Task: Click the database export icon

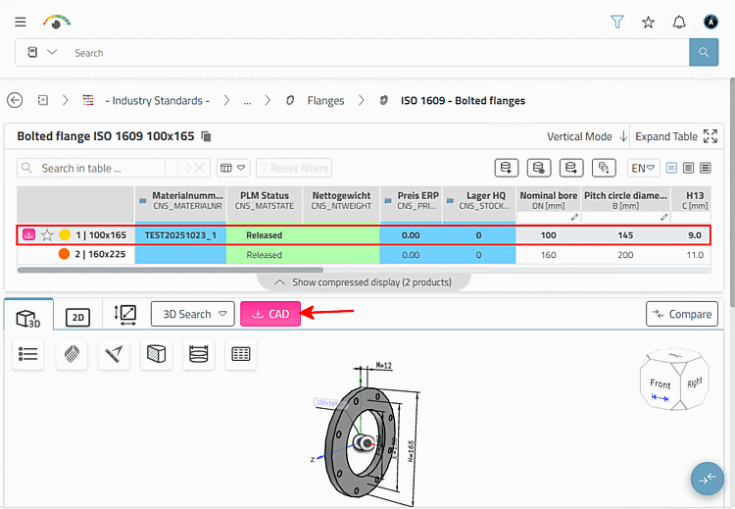Action: coord(571,168)
